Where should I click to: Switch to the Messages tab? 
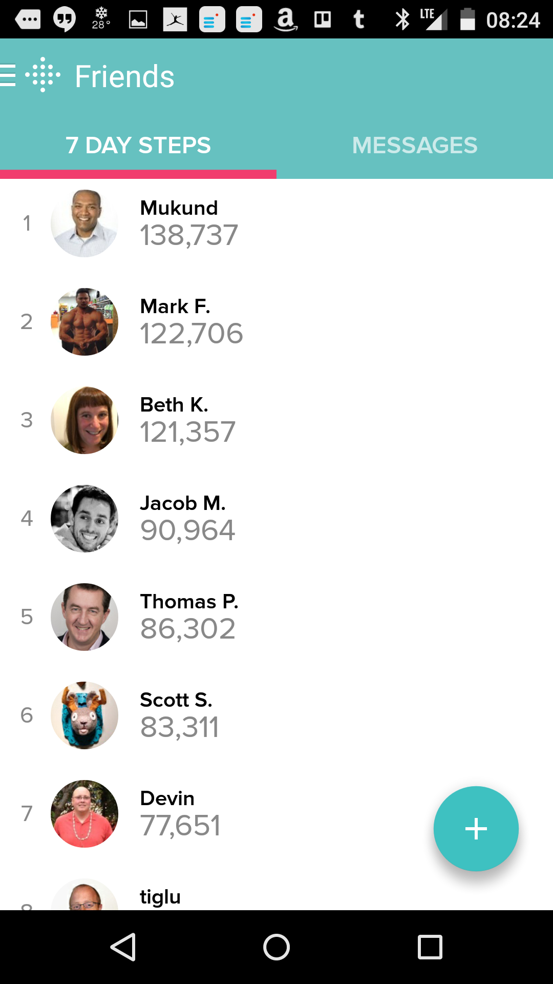pyautogui.click(x=414, y=146)
